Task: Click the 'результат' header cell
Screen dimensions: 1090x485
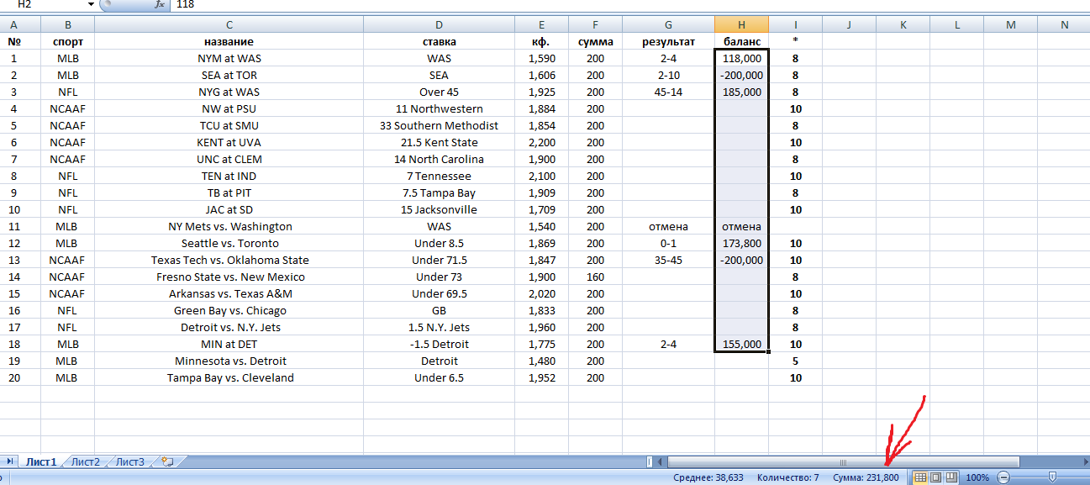Action: (668, 41)
